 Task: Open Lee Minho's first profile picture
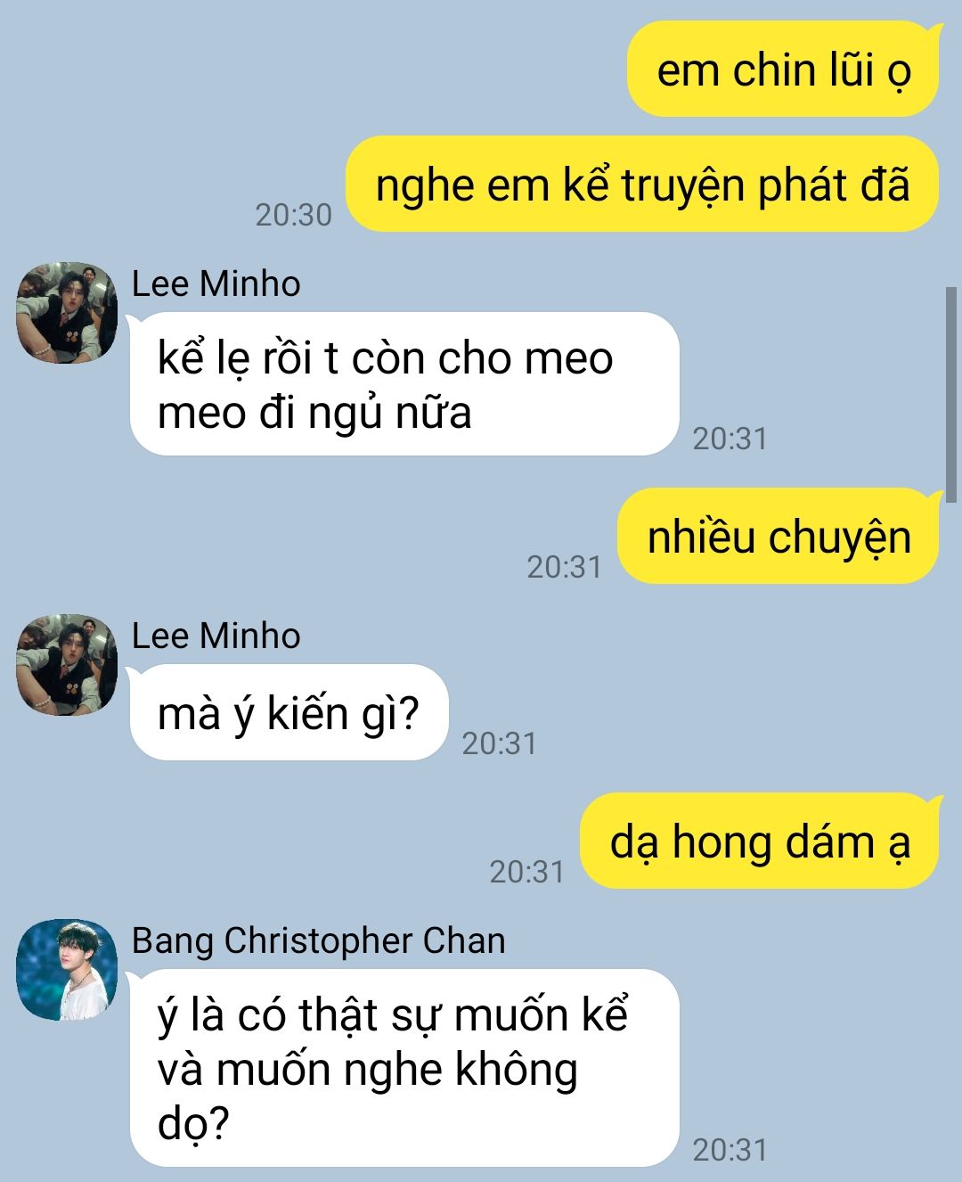click(67, 313)
